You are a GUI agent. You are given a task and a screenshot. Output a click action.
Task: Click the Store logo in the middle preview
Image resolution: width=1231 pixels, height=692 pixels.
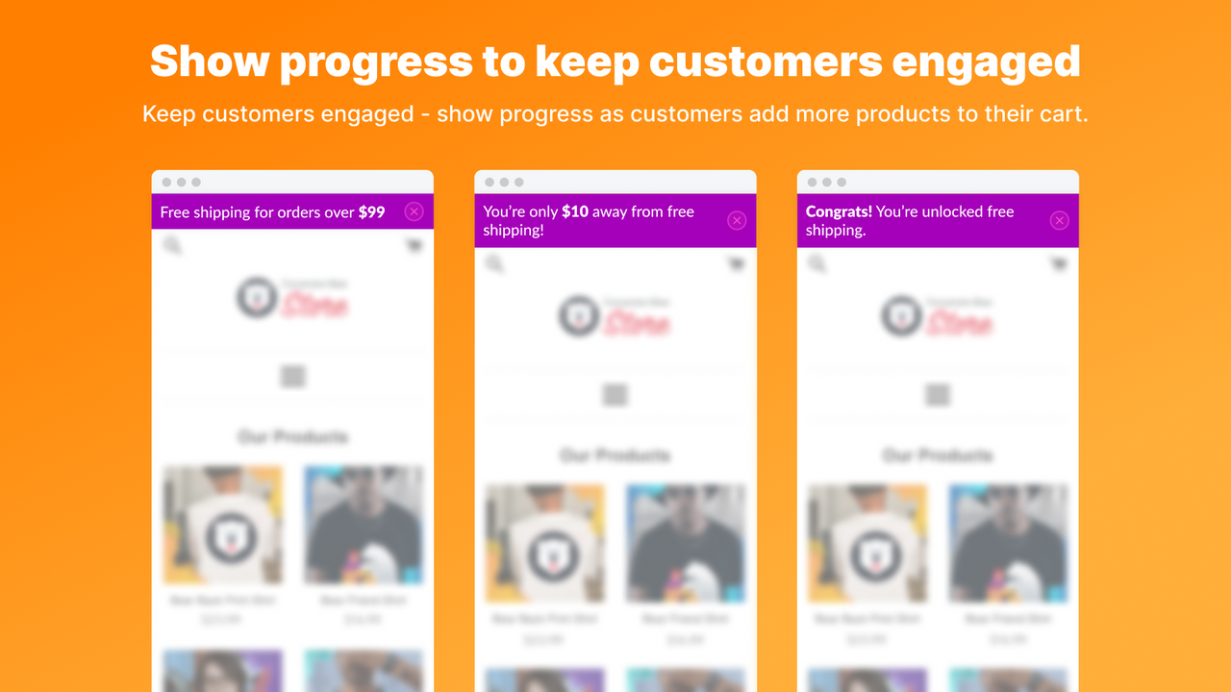point(615,317)
